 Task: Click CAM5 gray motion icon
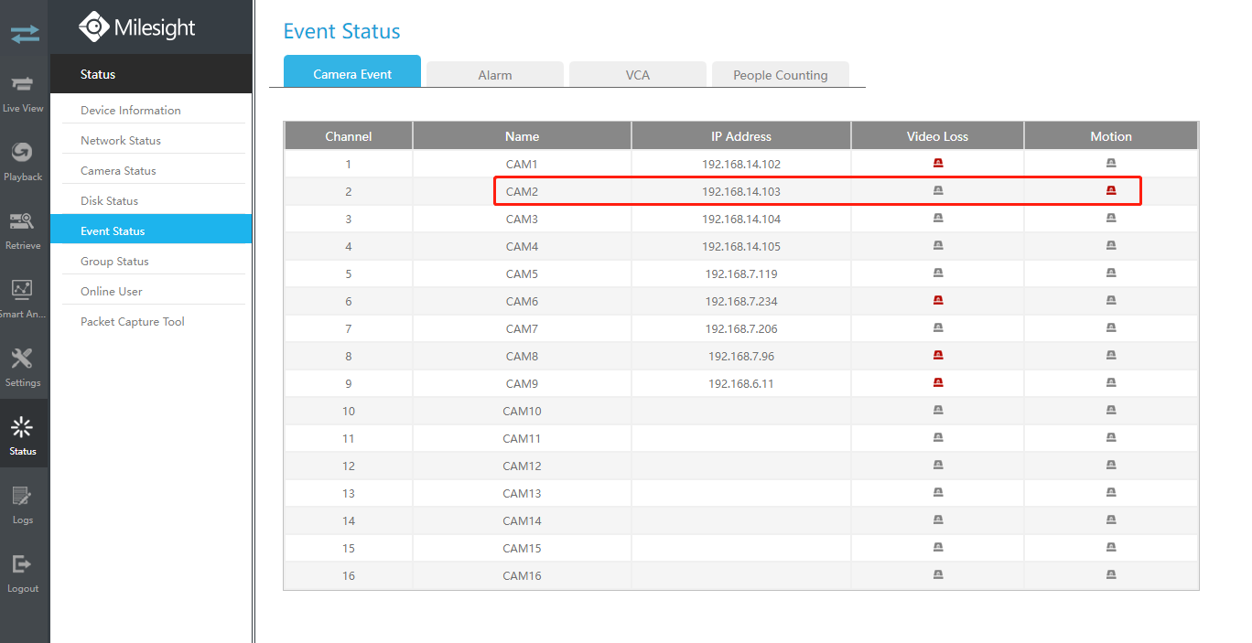click(1111, 273)
